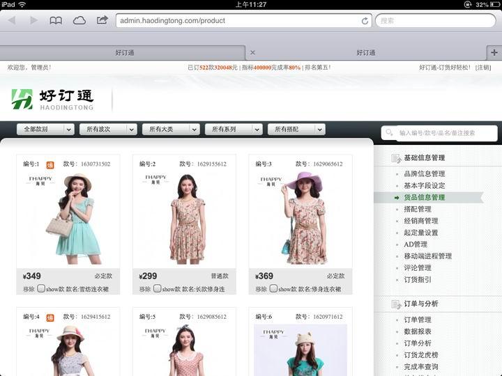Click the hot badge on product 1
The image size is (502, 376).
[50, 164]
